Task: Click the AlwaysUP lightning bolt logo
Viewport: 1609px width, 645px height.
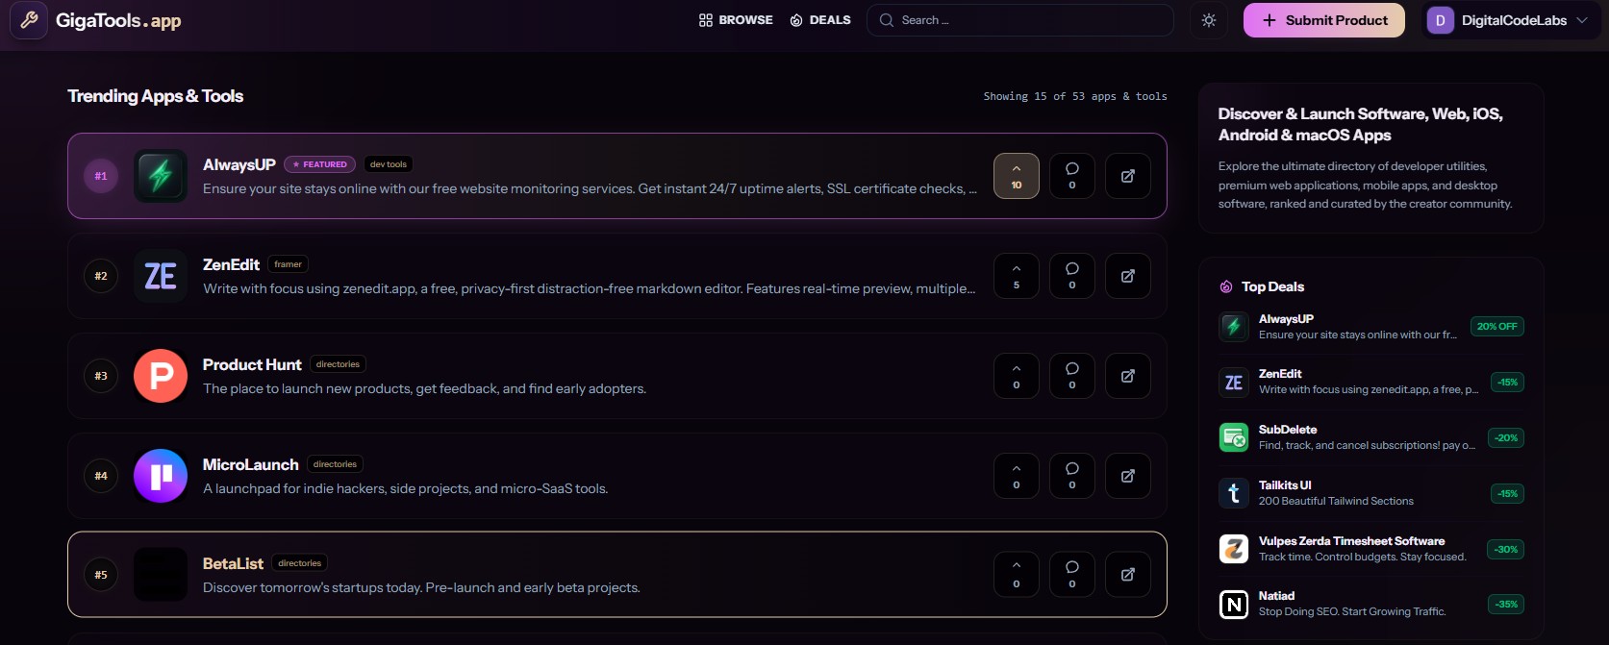Action: click(x=161, y=176)
